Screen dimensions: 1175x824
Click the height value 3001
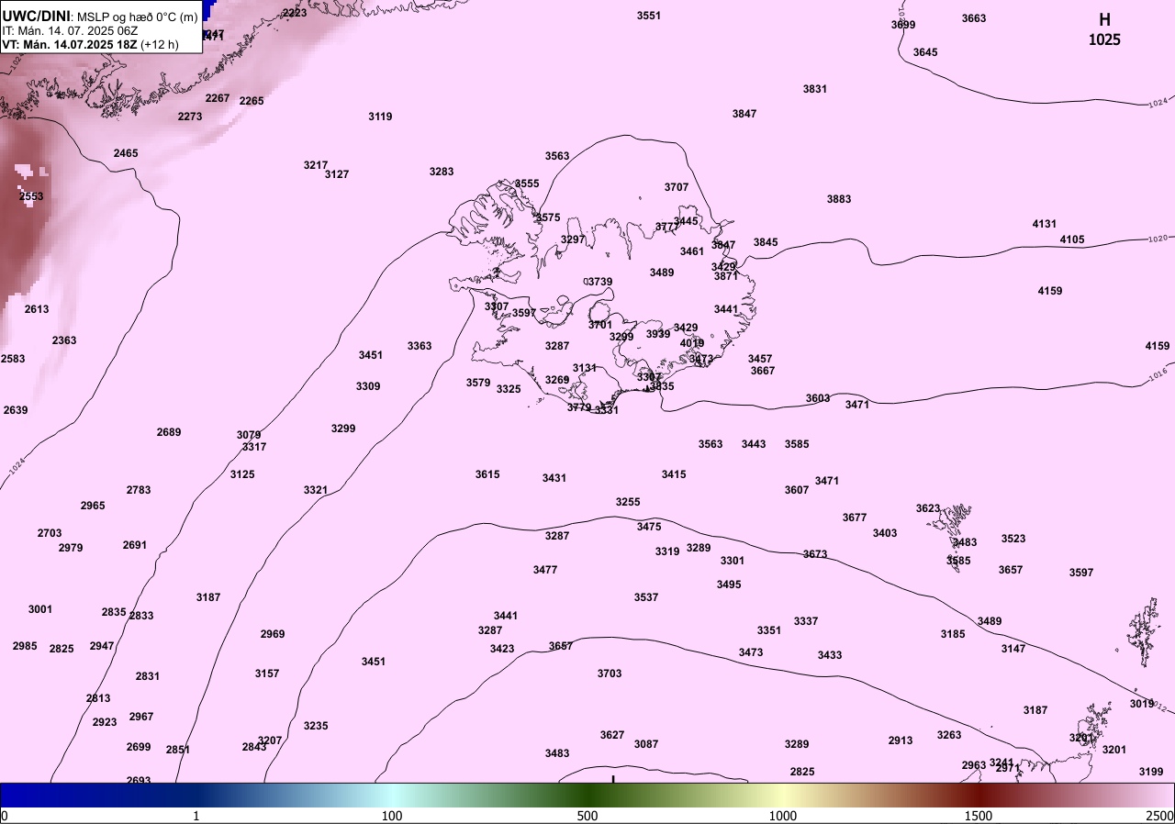pos(40,609)
